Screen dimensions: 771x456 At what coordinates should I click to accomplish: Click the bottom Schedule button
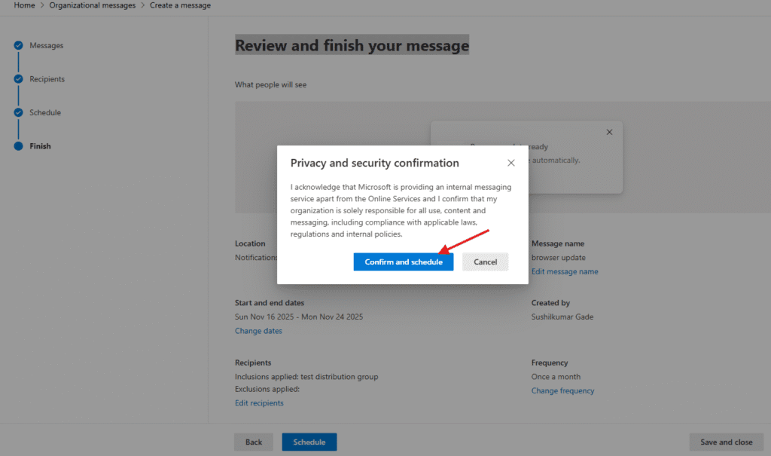coord(309,442)
